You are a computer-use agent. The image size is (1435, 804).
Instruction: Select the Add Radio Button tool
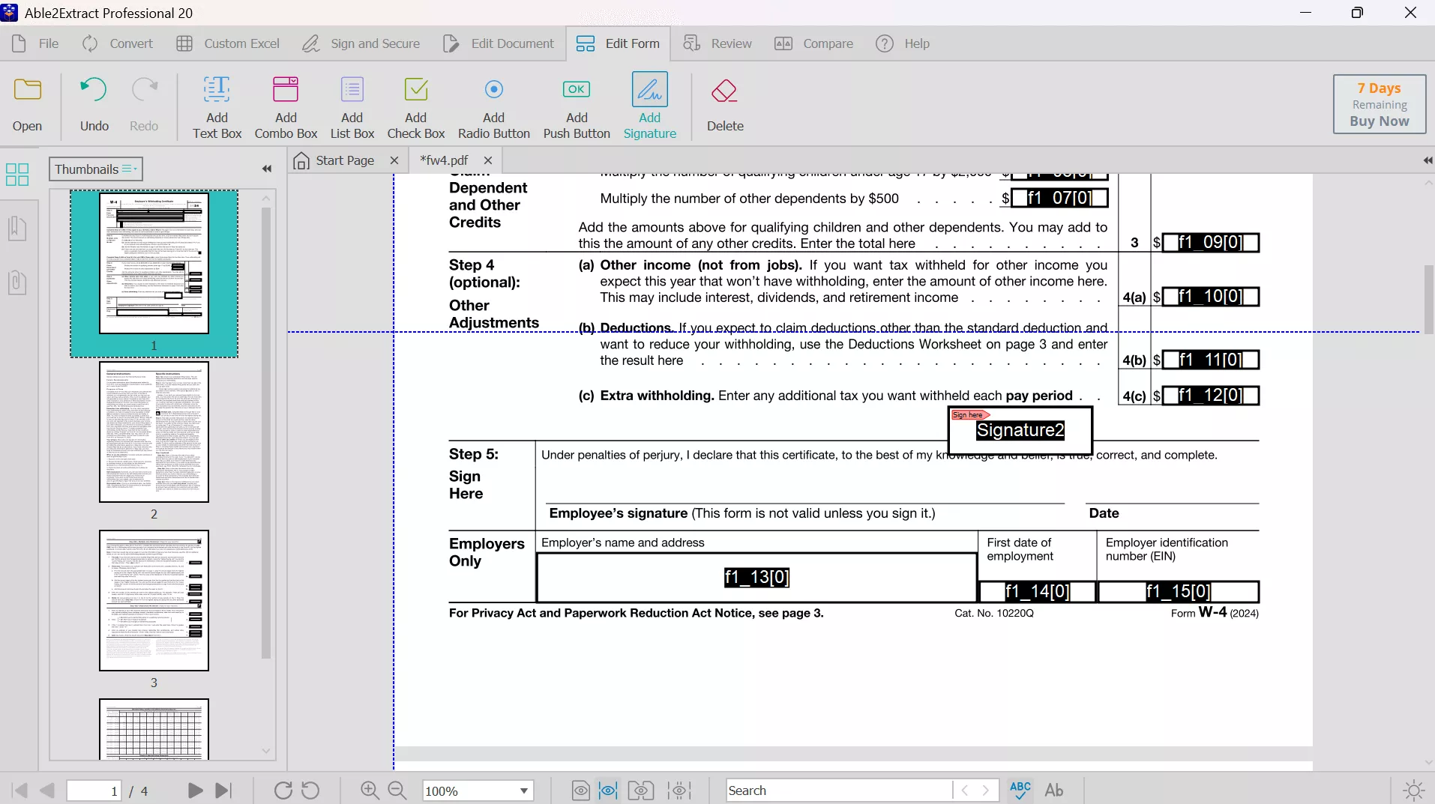tap(494, 105)
